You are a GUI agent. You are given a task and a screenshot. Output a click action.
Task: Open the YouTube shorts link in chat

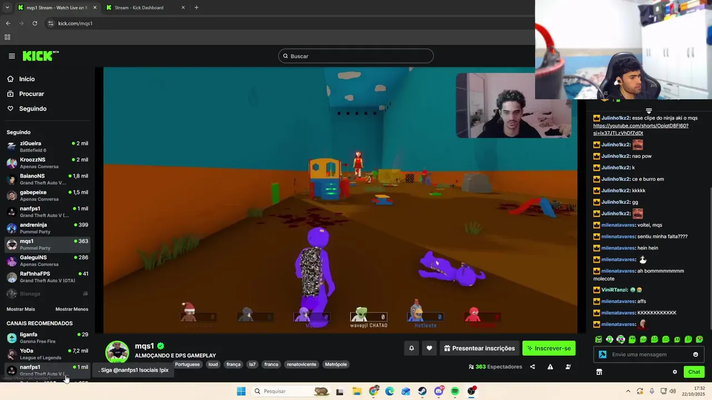(x=641, y=129)
